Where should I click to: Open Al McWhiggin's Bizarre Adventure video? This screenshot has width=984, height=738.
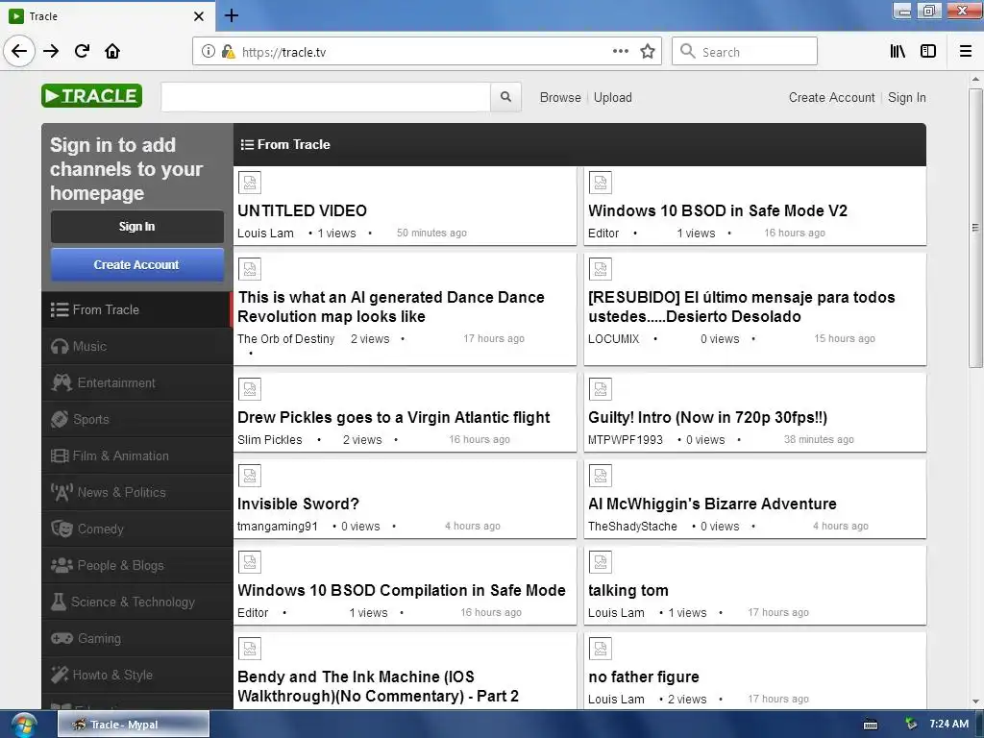click(x=712, y=504)
